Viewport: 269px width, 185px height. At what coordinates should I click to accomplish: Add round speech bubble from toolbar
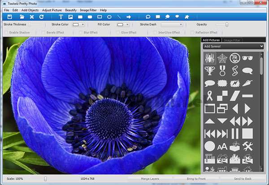coord(148,17)
